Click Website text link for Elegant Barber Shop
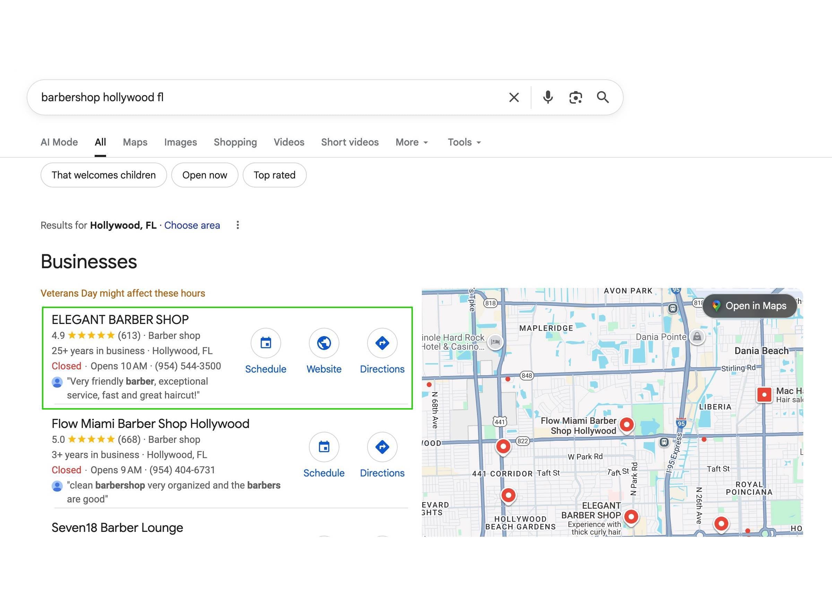Viewport: 832px width, 605px height. point(324,369)
